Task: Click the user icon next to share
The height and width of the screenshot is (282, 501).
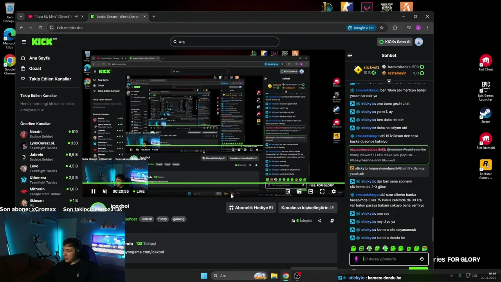Action: (332, 221)
